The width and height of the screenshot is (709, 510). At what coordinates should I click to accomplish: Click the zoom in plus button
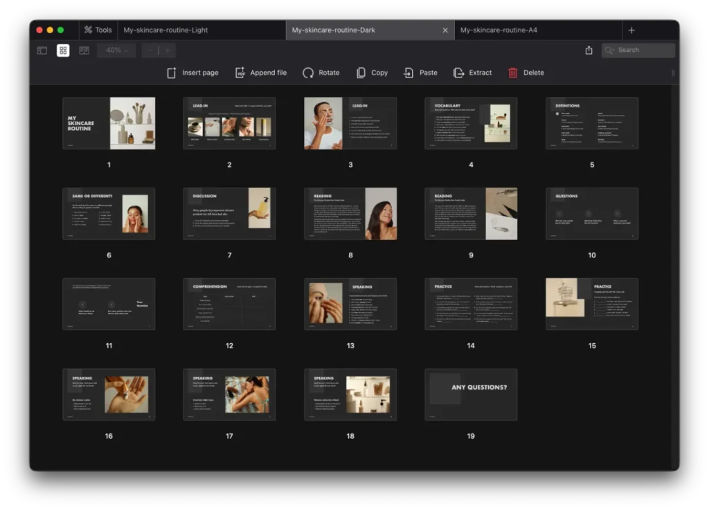tap(167, 51)
